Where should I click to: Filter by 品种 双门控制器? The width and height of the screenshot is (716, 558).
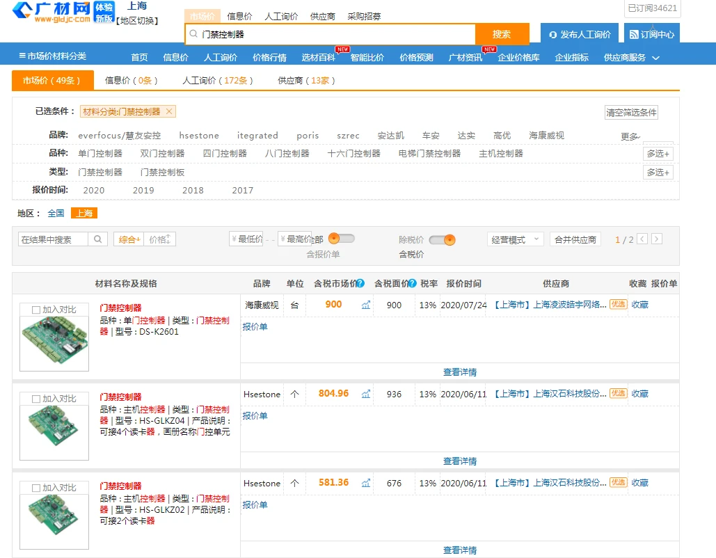pos(162,154)
